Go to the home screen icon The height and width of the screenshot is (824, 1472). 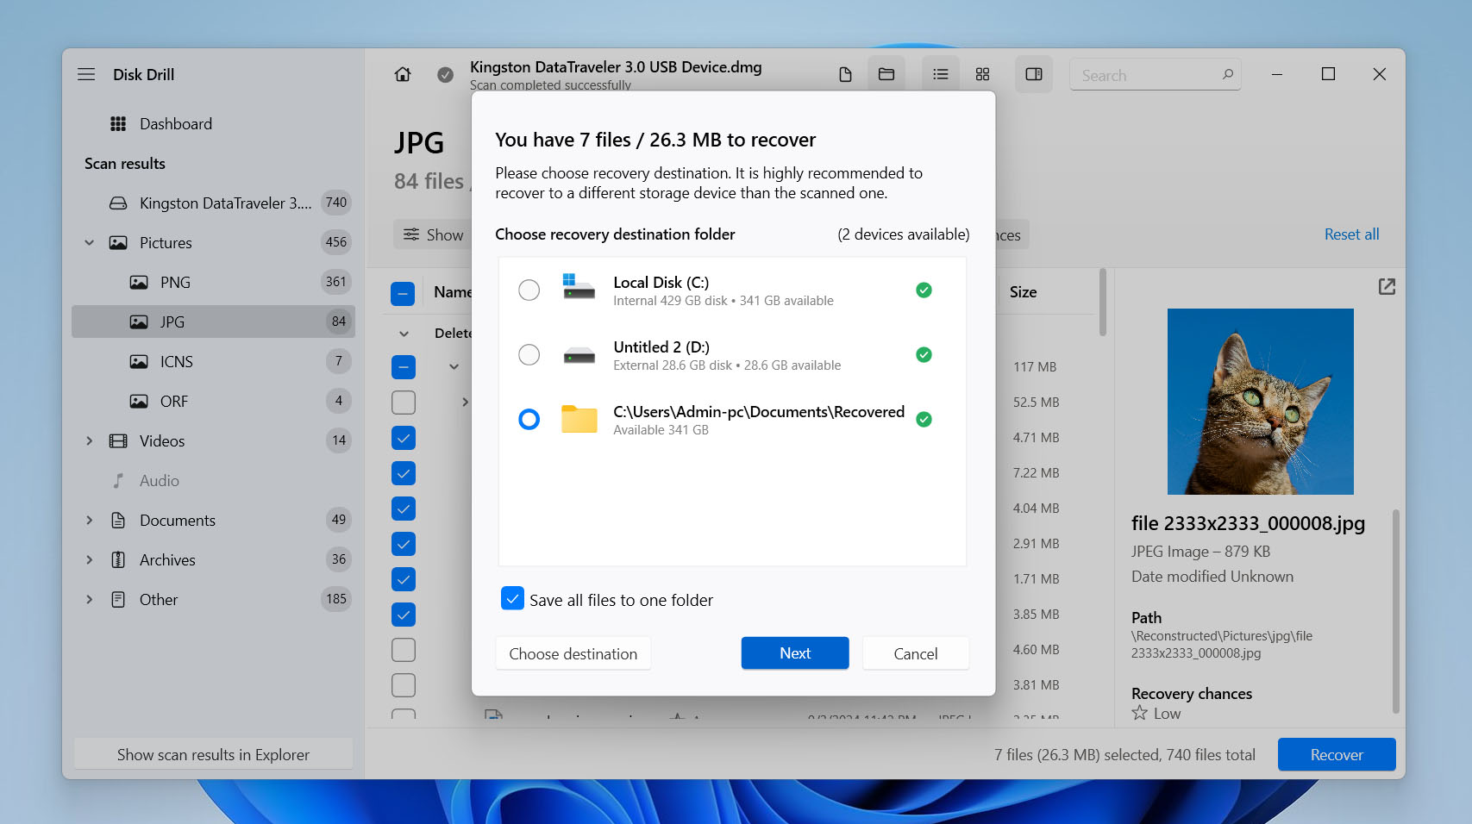pyautogui.click(x=403, y=74)
